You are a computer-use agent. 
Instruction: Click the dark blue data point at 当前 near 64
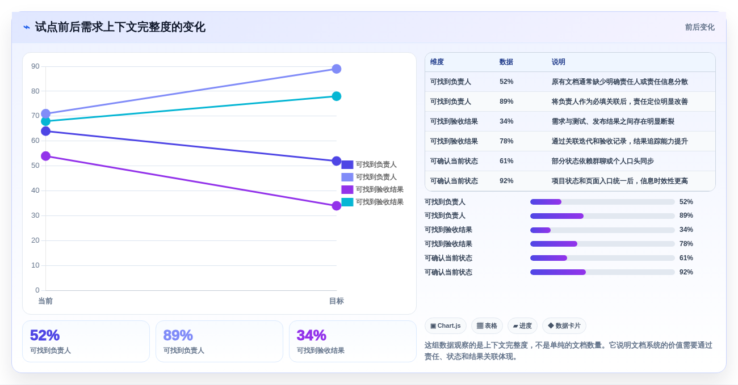click(x=46, y=131)
